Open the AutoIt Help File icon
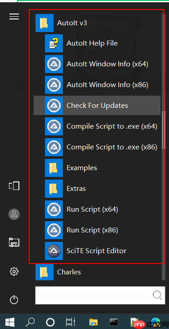 pos(54,43)
